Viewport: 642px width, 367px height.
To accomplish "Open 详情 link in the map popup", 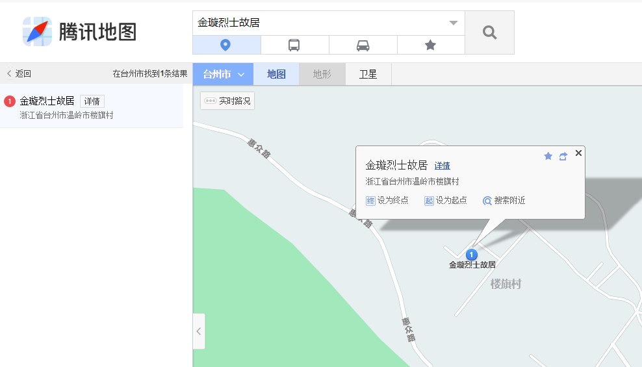I will [x=442, y=166].
